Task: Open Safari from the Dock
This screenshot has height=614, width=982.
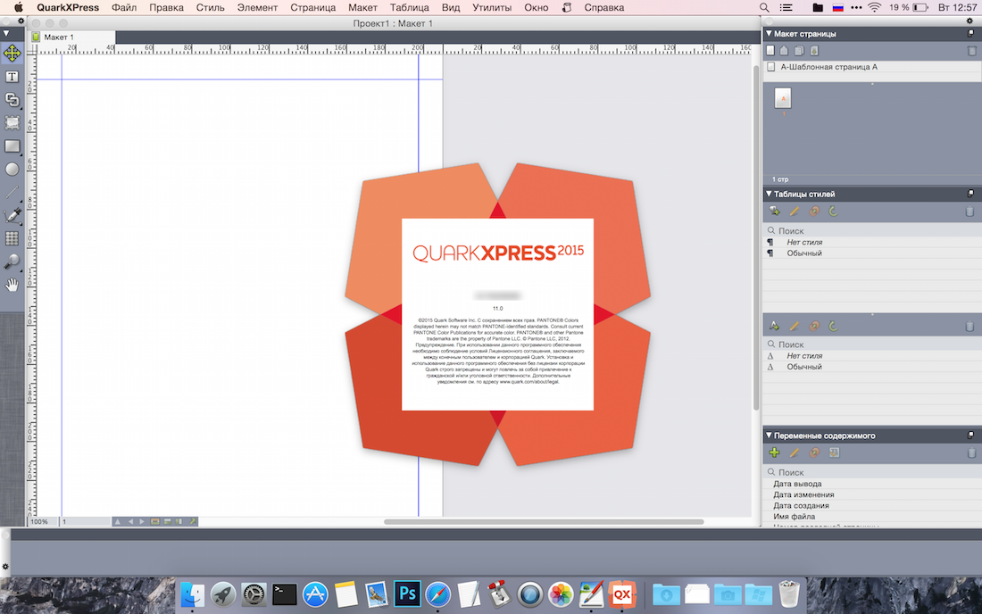Action: pyautogui.click(x=437, y=593)
